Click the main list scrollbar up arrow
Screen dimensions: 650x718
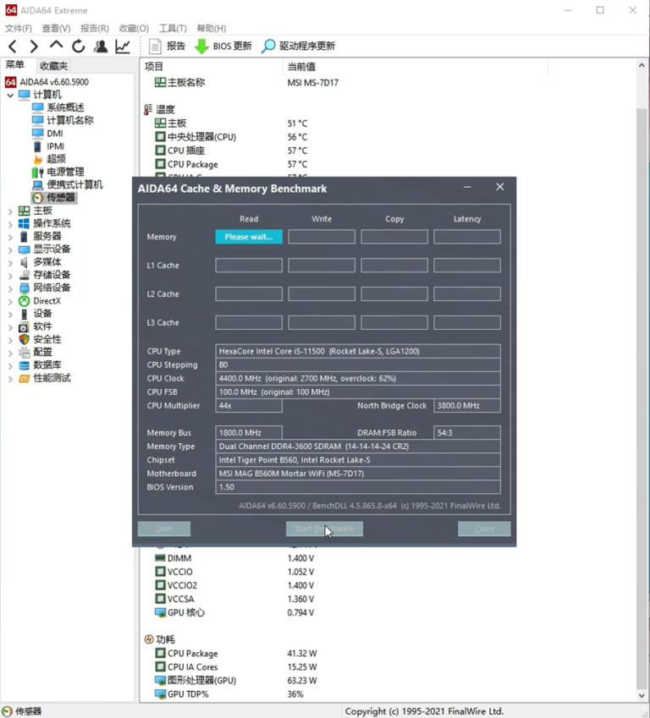[642, 65]
